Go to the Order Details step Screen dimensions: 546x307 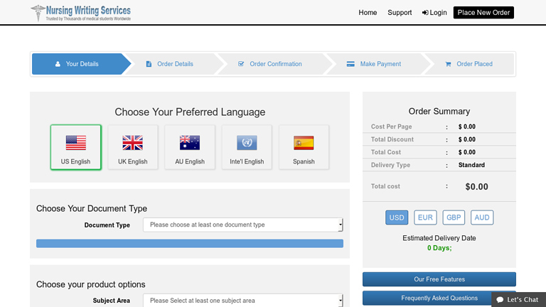175,64
